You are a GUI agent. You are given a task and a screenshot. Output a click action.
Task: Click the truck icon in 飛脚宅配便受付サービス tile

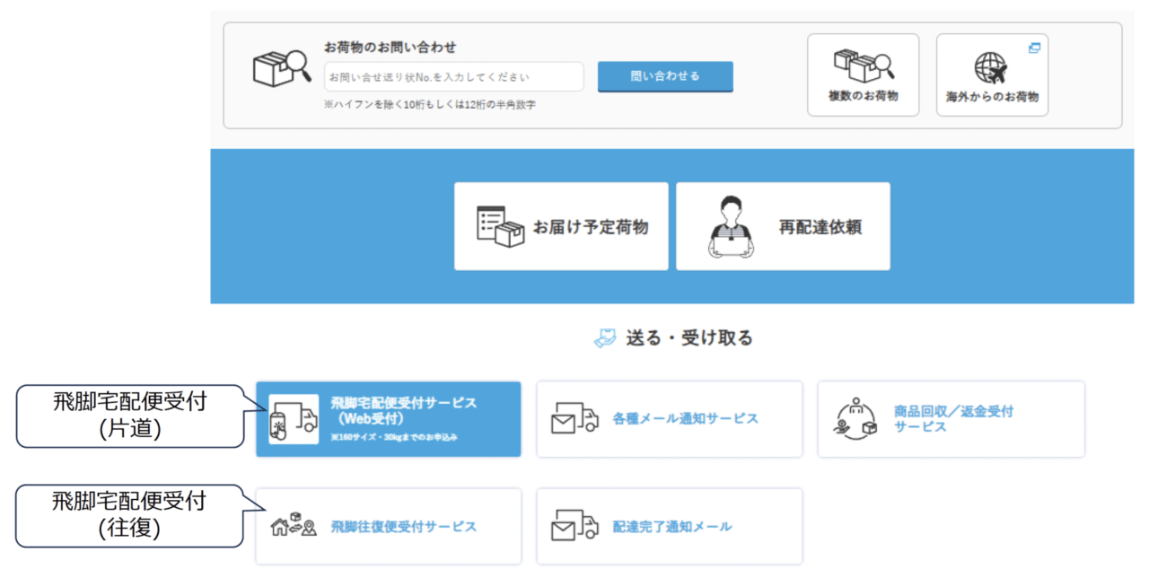click(294, 420)
